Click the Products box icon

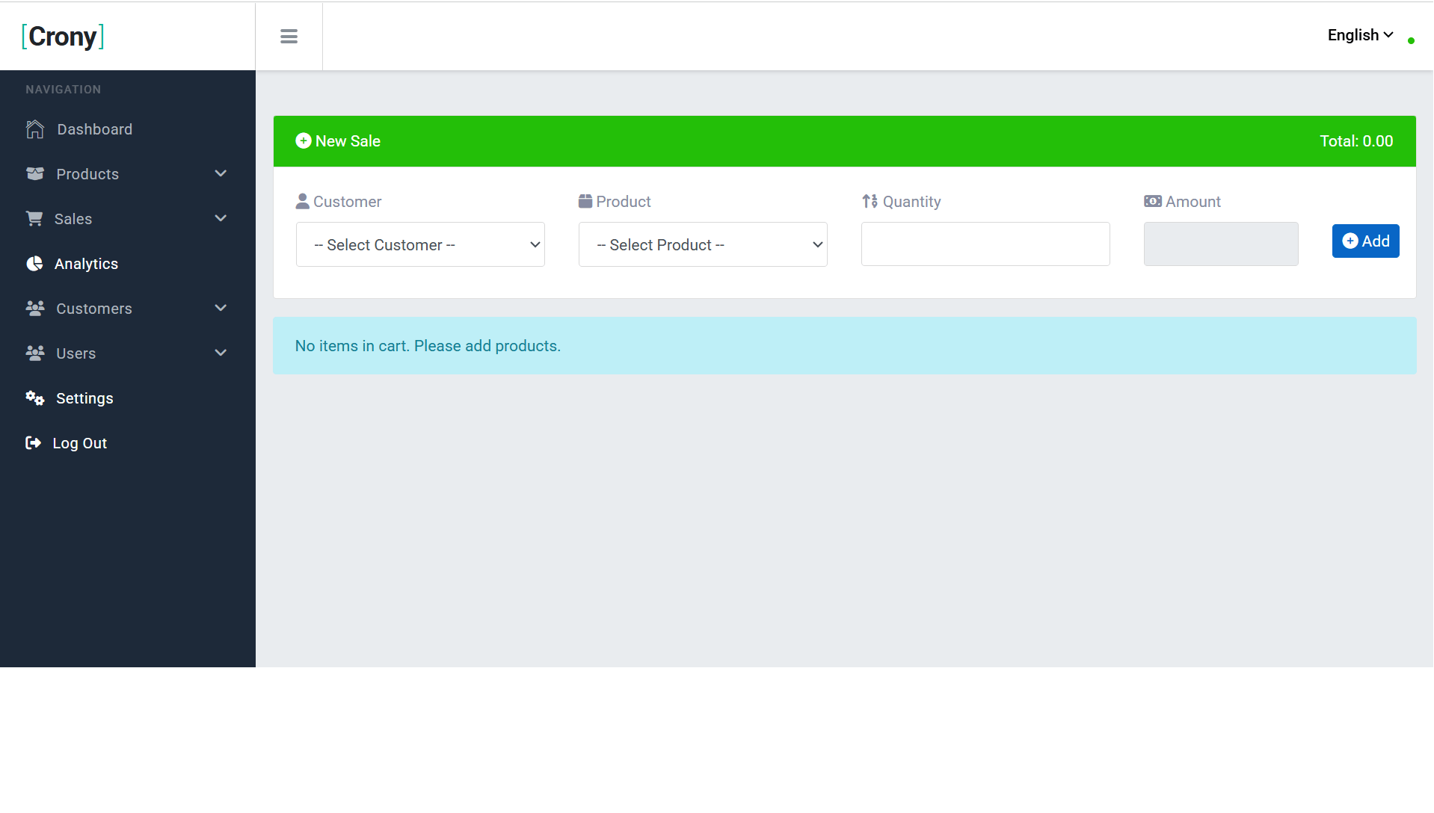click(x=35, y=173)
